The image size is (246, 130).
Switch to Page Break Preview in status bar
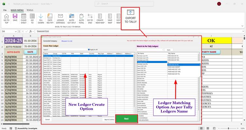tap(214, 128)
